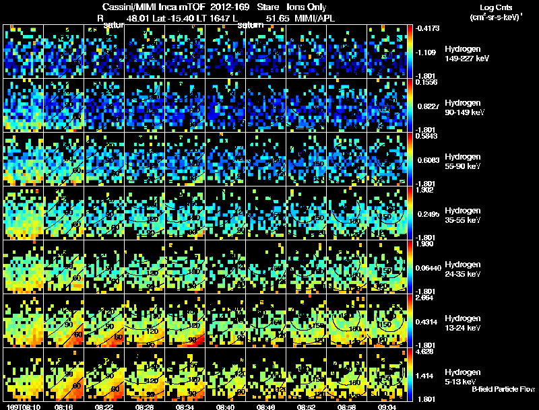This screenshot has height=410, width=539.
Task: Click the '0.1556' colorbar value
Action: coord(426,82)
